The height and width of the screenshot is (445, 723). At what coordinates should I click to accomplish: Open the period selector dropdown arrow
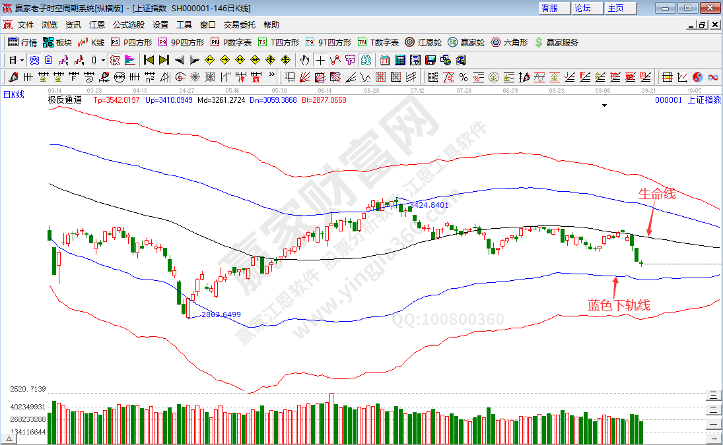[x=22, y=60]
